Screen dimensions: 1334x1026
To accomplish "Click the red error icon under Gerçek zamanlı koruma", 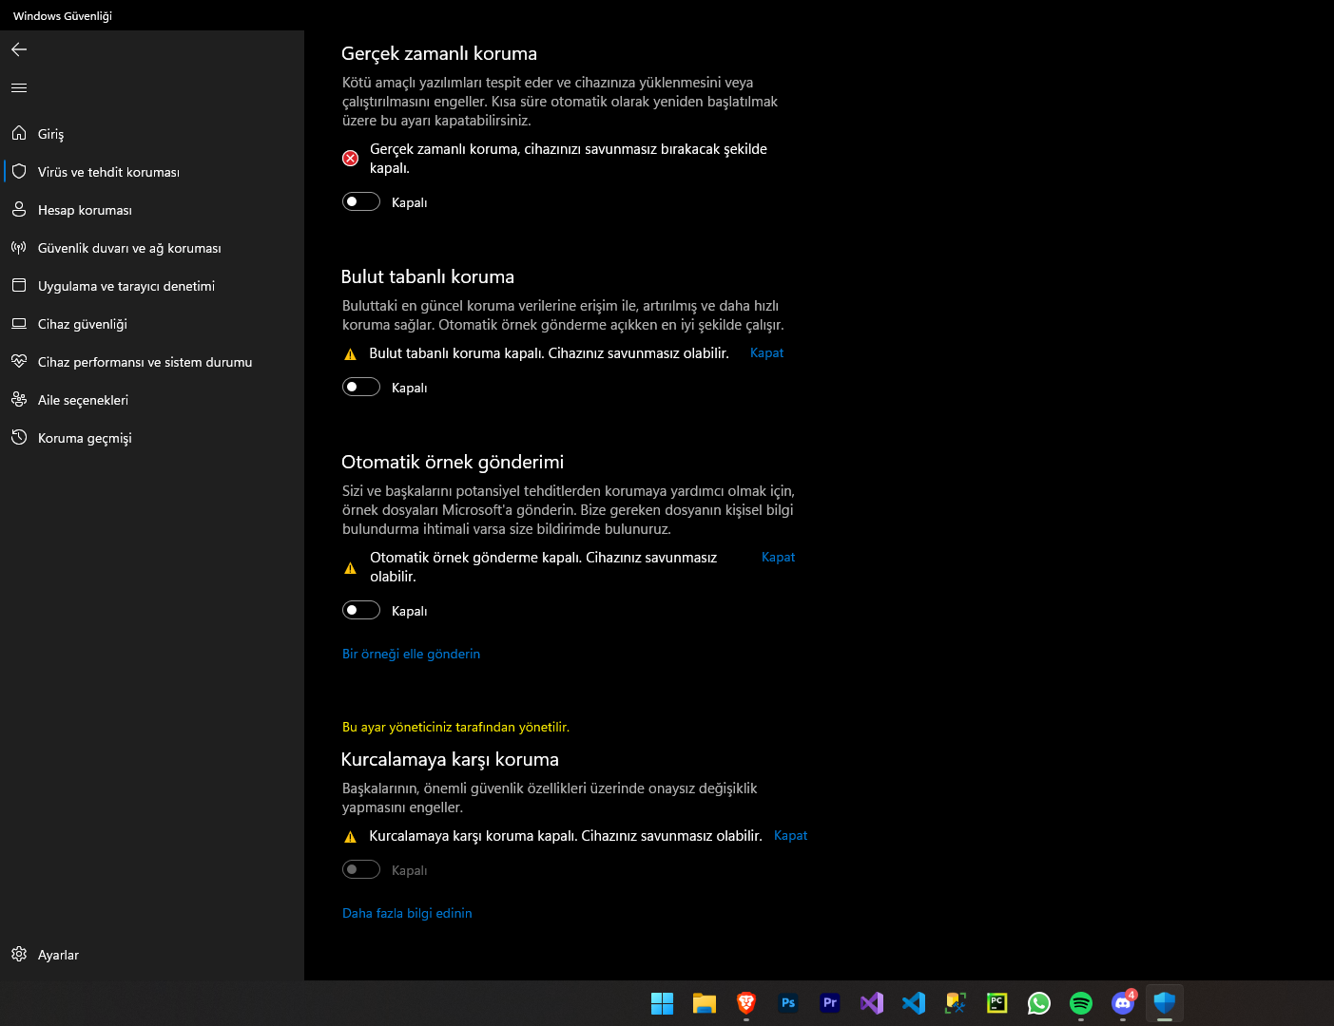I will 351,158.
